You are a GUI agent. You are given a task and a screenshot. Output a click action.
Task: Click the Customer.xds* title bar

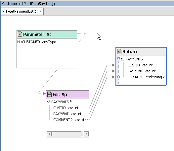coord(87,4)
